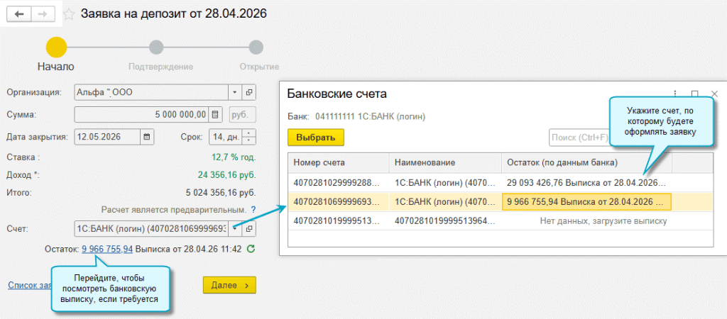727x319 pixels.
Task: Go back with the left arrow button
Action: click(18, 14)
